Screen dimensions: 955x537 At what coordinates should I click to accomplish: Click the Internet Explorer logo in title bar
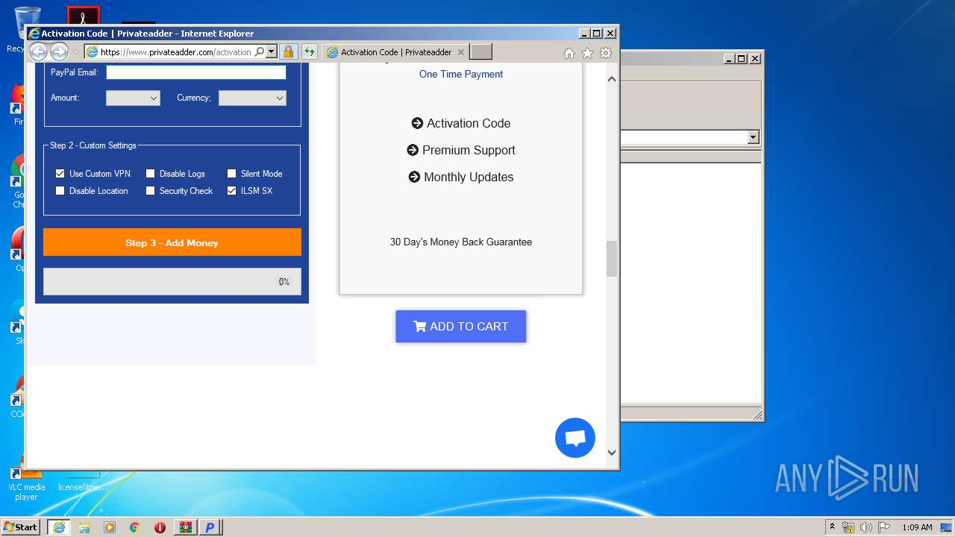34,34
